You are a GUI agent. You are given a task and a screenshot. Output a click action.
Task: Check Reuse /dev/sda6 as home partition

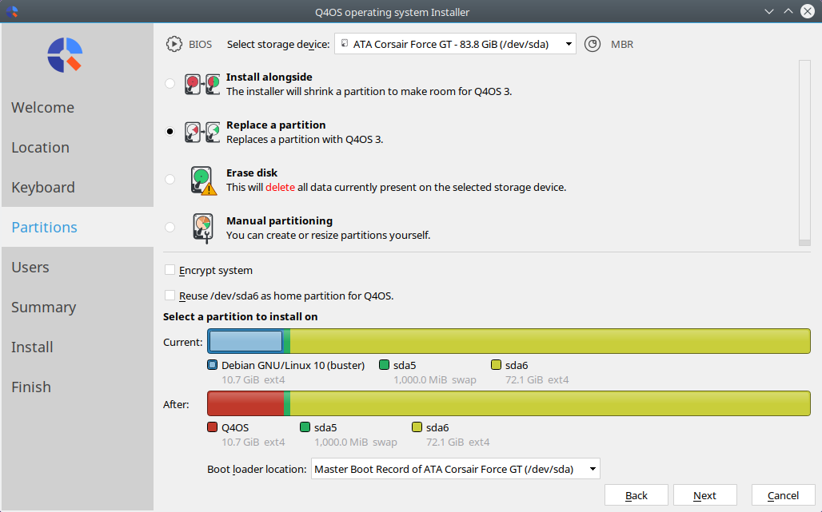(170, 296)
